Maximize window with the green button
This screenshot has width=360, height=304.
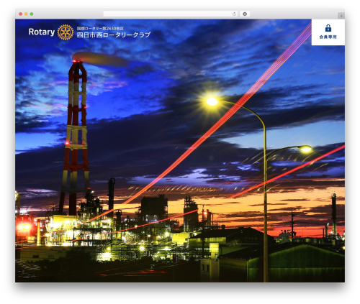click(32, 14)
